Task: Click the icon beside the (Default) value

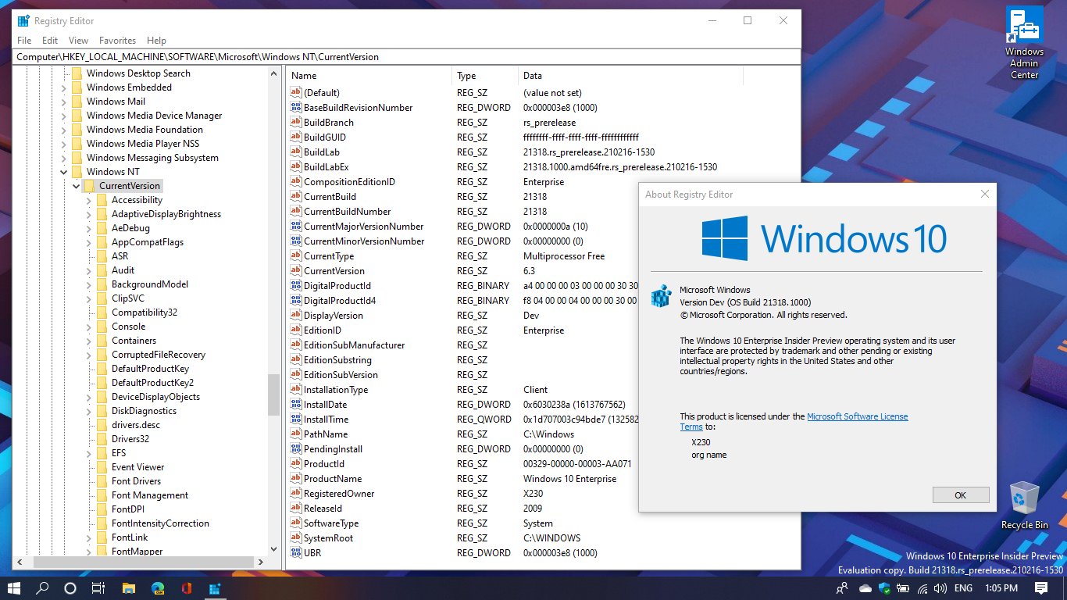Action: tap(295, 93)
